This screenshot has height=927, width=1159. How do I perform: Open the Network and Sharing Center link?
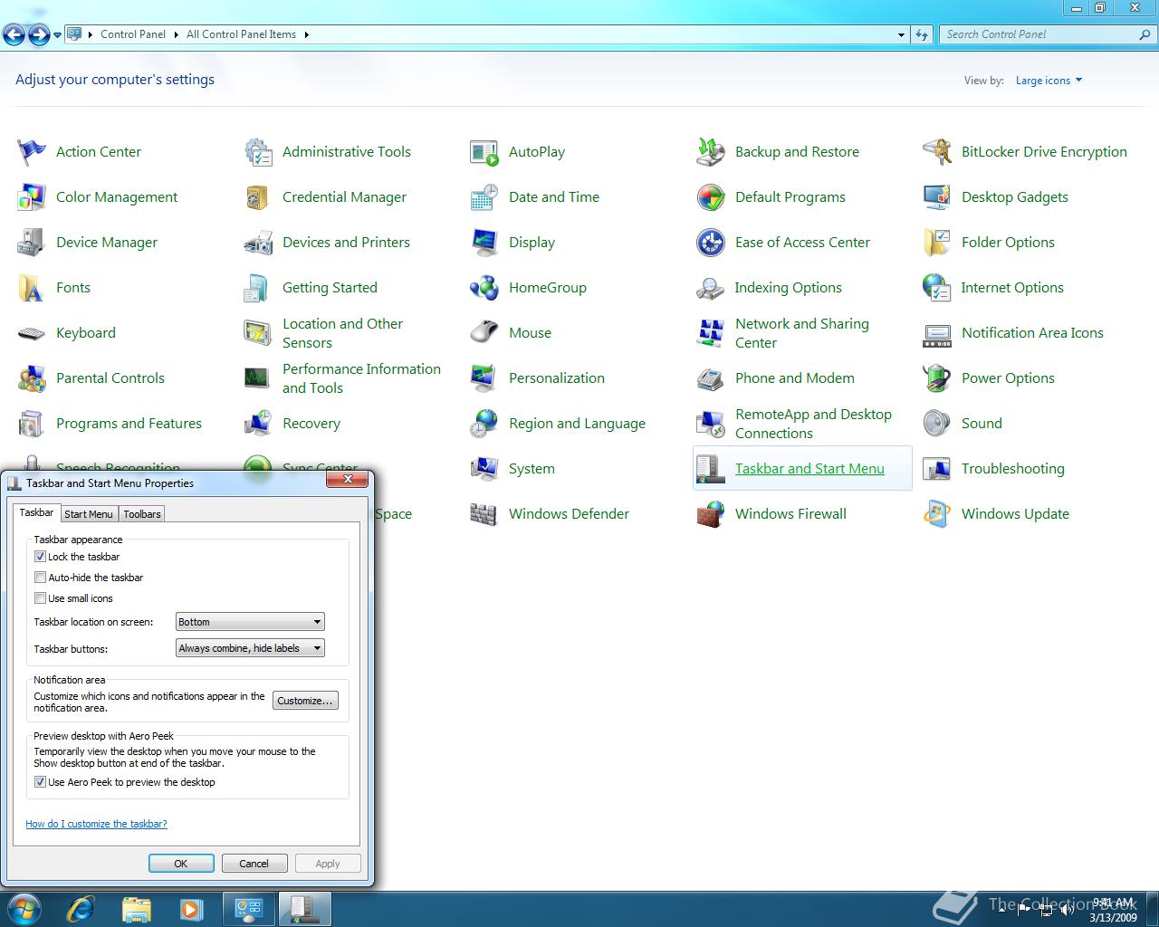point(802,333)
